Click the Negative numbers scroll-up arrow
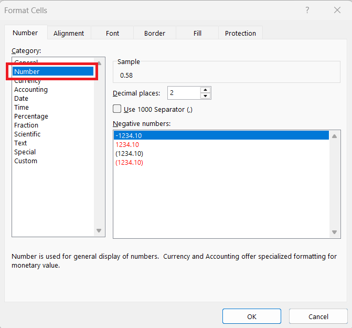 (335, 136)
